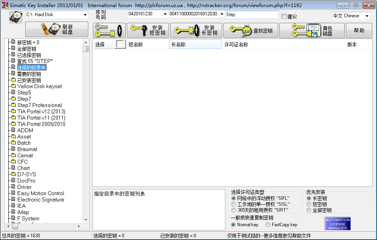Select the D7-SYS folder item
The width and height of the screenshot is (377, 240).
(x=27, y=174)
